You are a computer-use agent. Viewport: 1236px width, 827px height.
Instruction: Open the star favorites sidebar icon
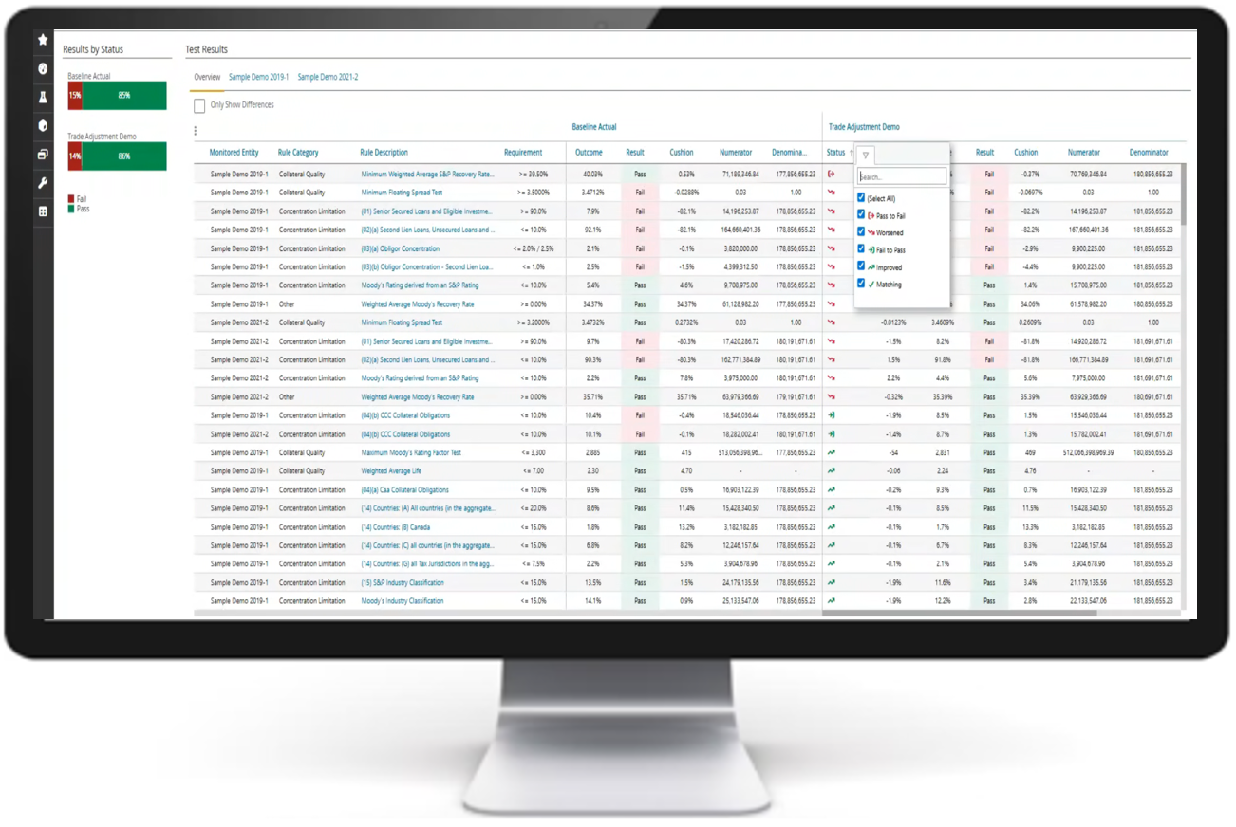point(43,41)
